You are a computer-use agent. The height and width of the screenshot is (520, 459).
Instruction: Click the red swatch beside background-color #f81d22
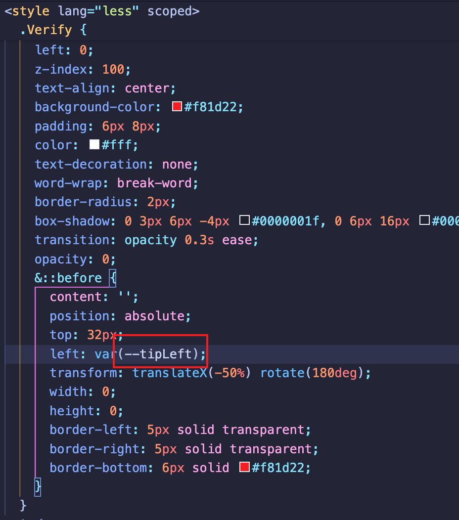coord(177,107)
